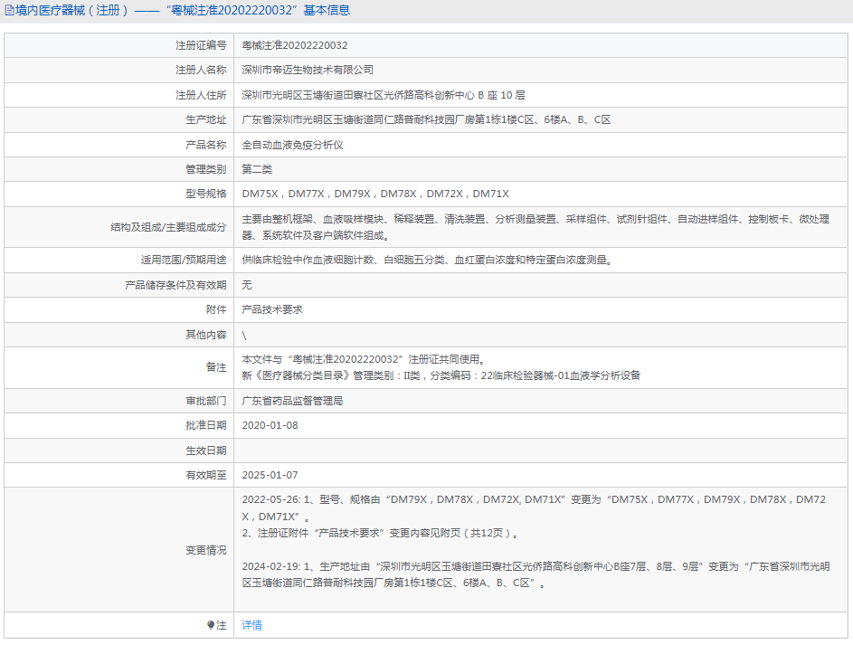Select remark line 新《医疗器械分类目录》管理类别
853x645 pixels.
(441, 375)
